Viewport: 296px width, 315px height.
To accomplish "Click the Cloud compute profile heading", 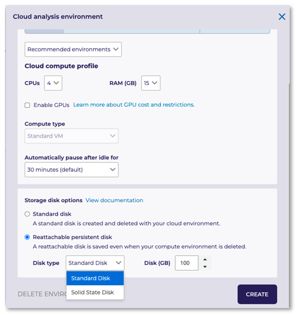I will point(61,66).
